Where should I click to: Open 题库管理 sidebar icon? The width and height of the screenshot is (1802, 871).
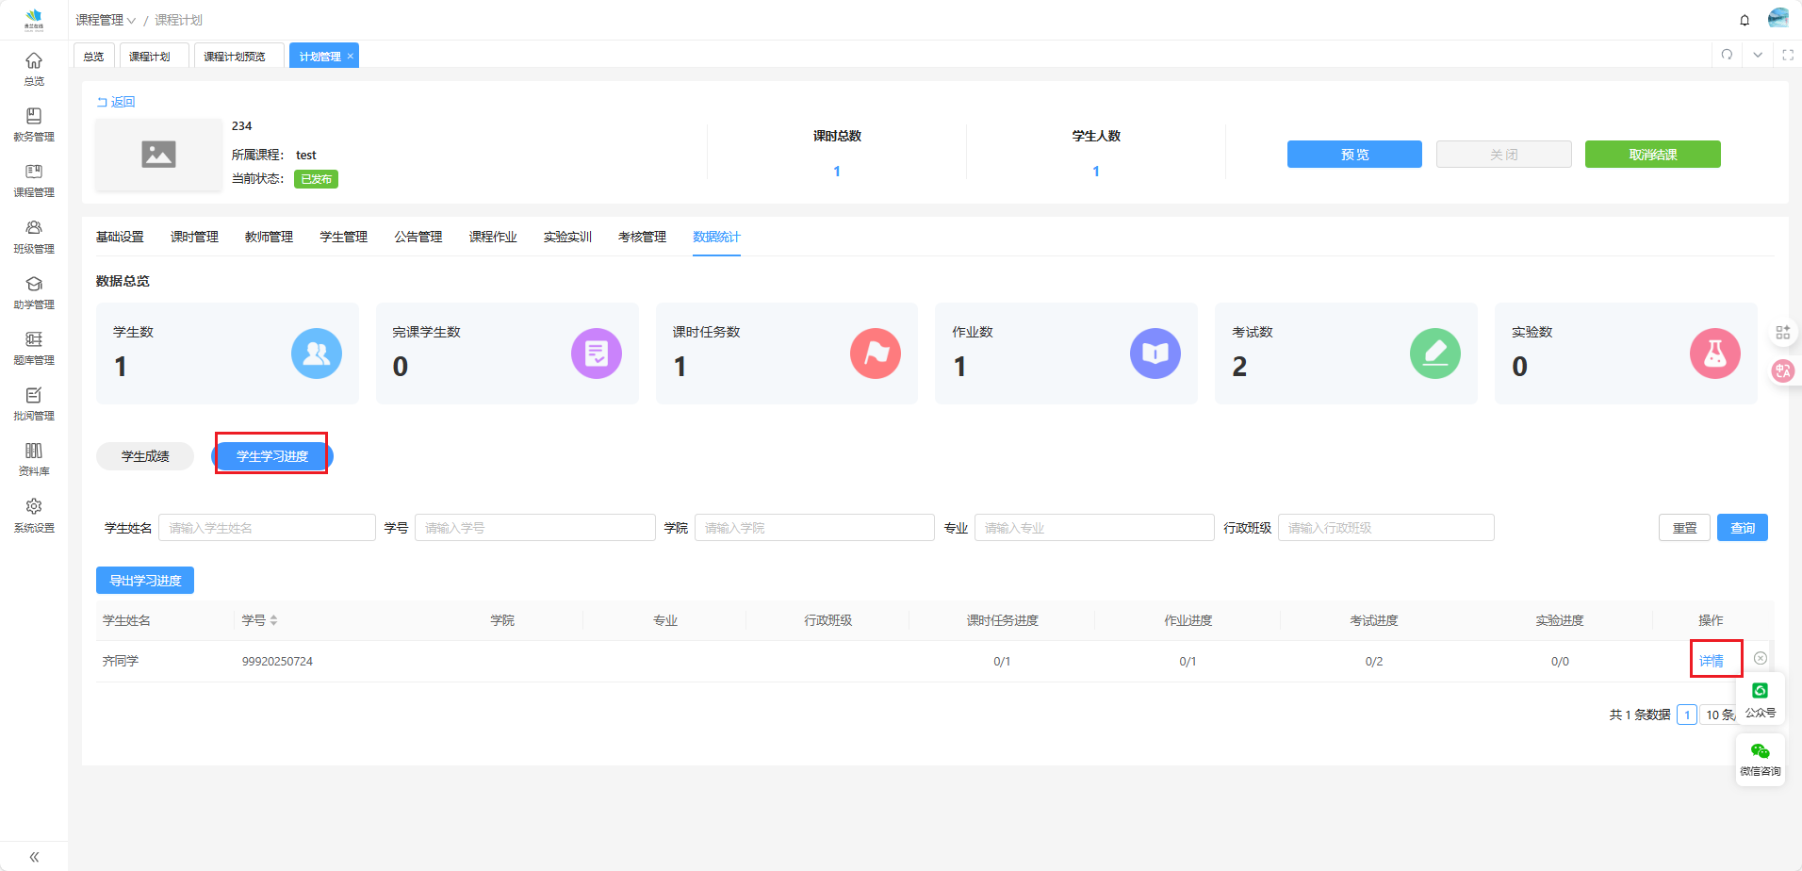34,347
